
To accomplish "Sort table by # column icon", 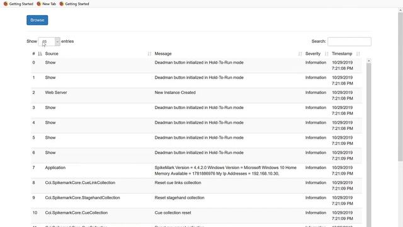I will pos(40,54).
